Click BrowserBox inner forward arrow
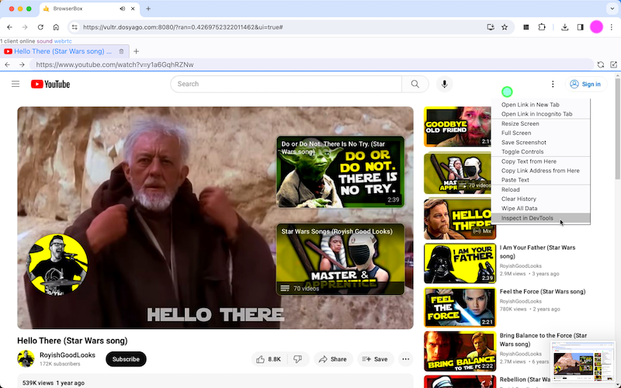The width and height of the screenshot is (621, 388). point(22,64)
